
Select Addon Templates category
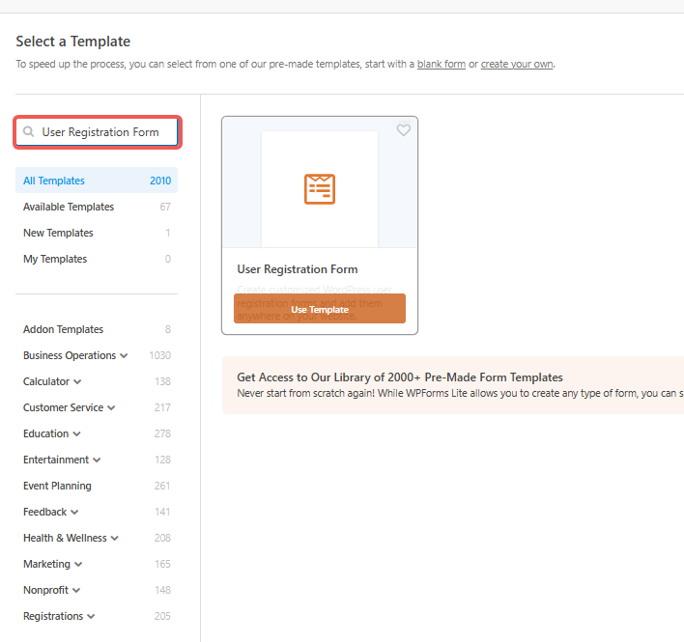[x=63, y=329]
